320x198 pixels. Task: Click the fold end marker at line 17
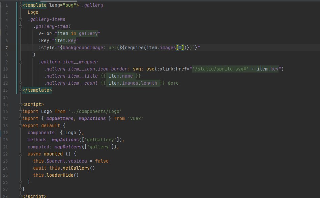click(21, 119)
